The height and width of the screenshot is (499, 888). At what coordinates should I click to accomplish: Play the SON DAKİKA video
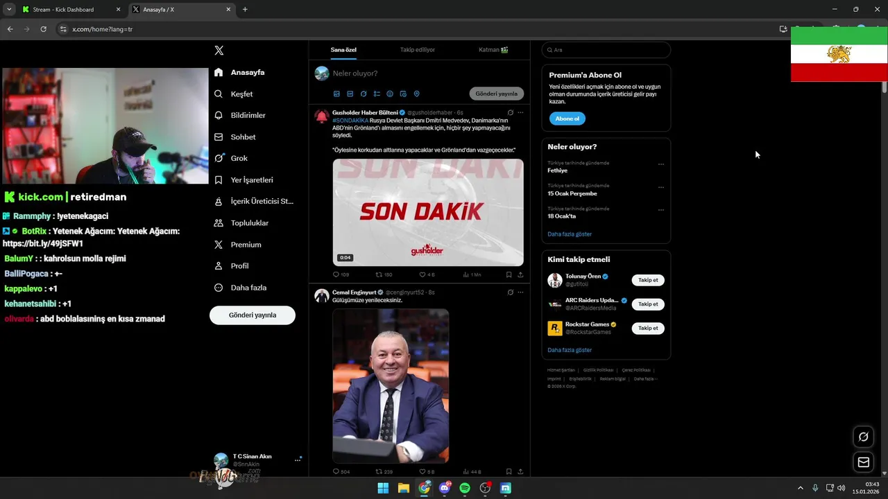pos(428,212)
